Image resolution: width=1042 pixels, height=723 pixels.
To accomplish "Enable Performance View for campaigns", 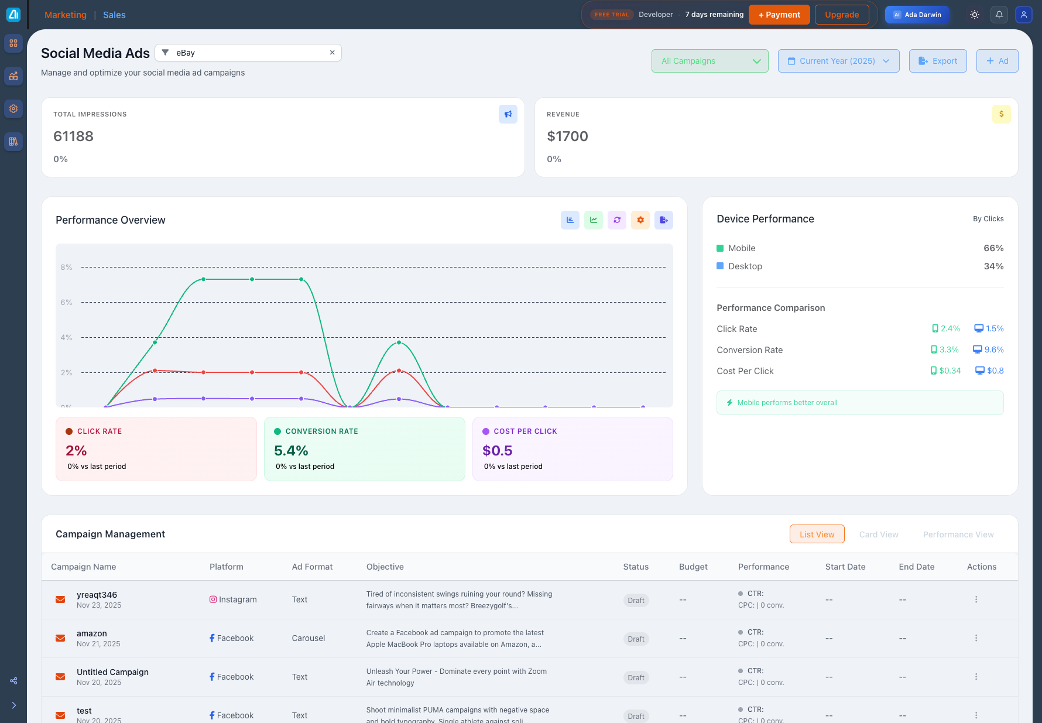I will (958, 534).
